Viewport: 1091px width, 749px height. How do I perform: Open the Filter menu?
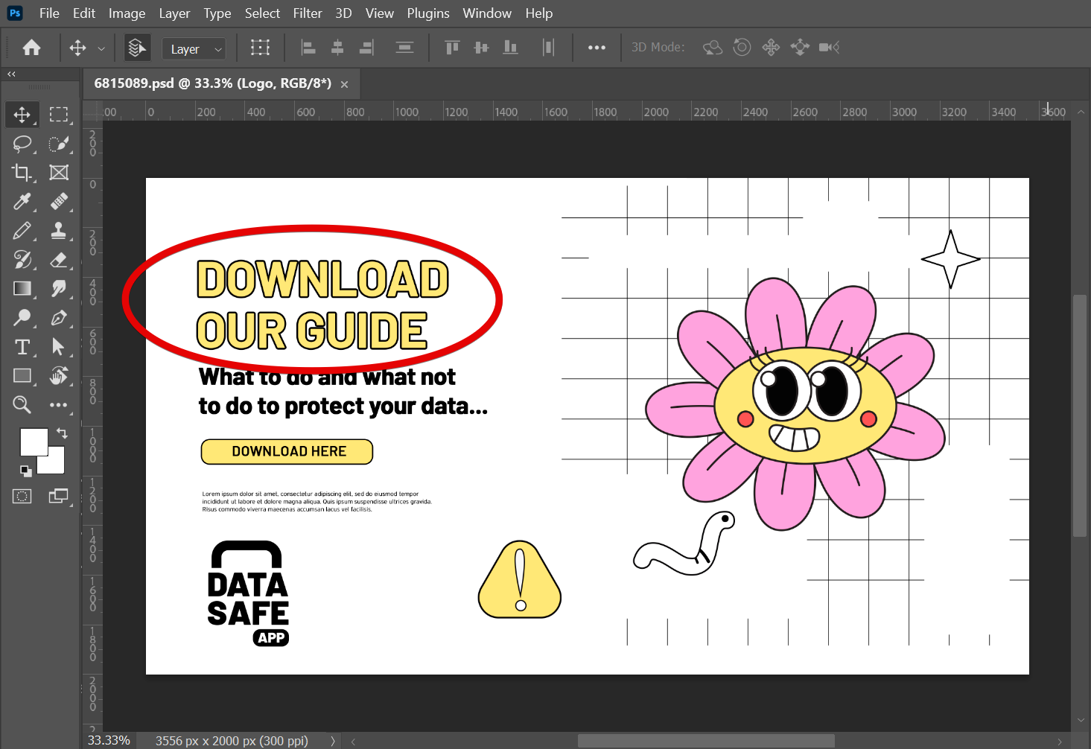point(308,13)
